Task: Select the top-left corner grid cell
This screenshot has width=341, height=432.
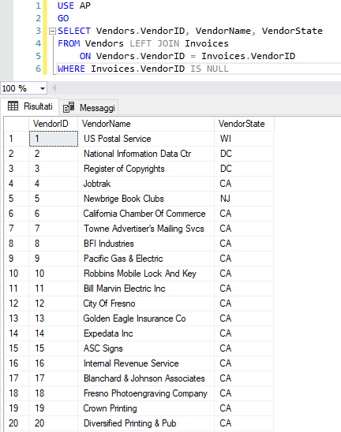Action: tap(17, 124)
